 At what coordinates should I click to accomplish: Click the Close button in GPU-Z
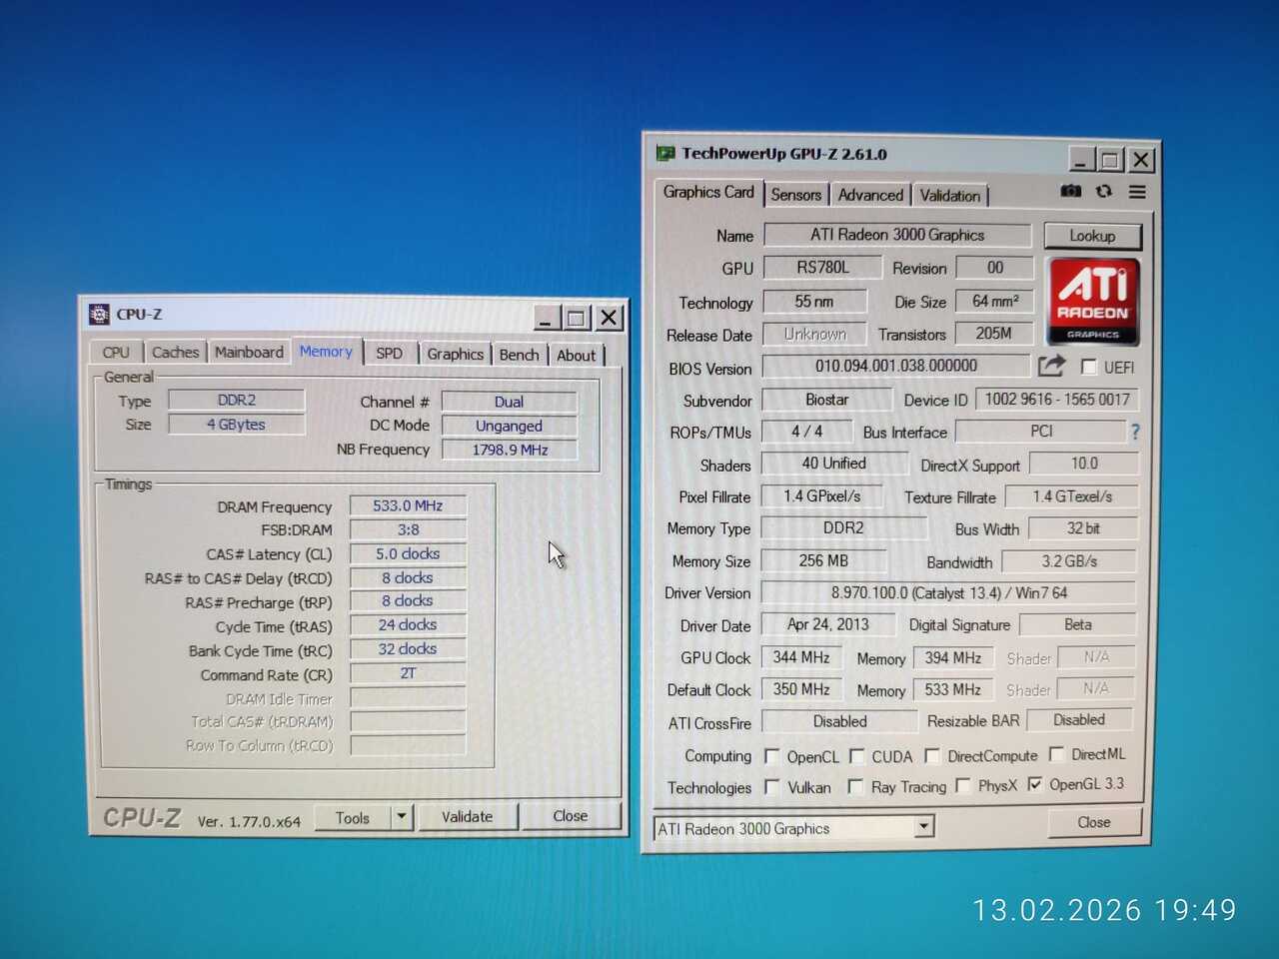coord(1093,822)
